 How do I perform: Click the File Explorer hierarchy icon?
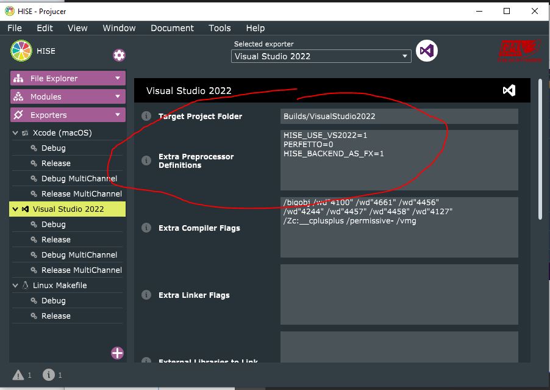(18, 78)
